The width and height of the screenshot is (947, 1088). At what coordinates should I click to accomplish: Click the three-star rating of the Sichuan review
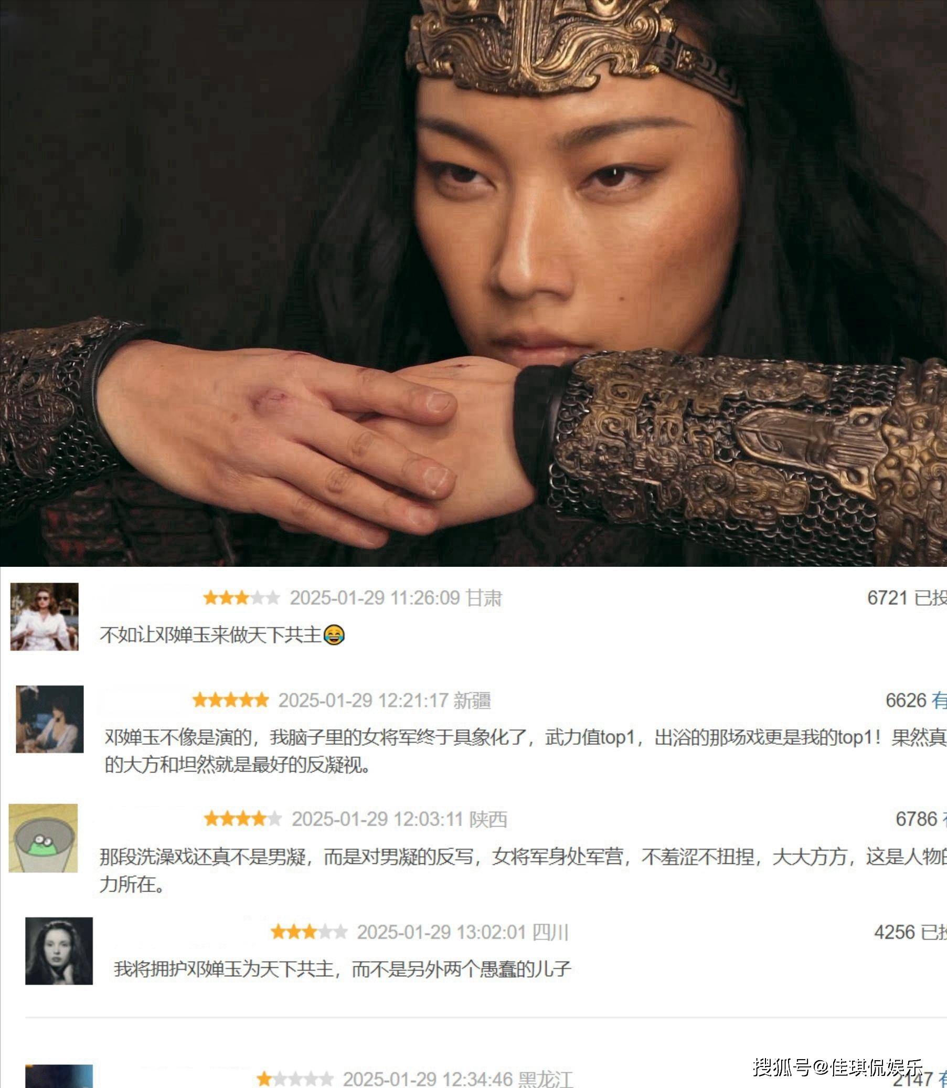(x=309, y=932)
